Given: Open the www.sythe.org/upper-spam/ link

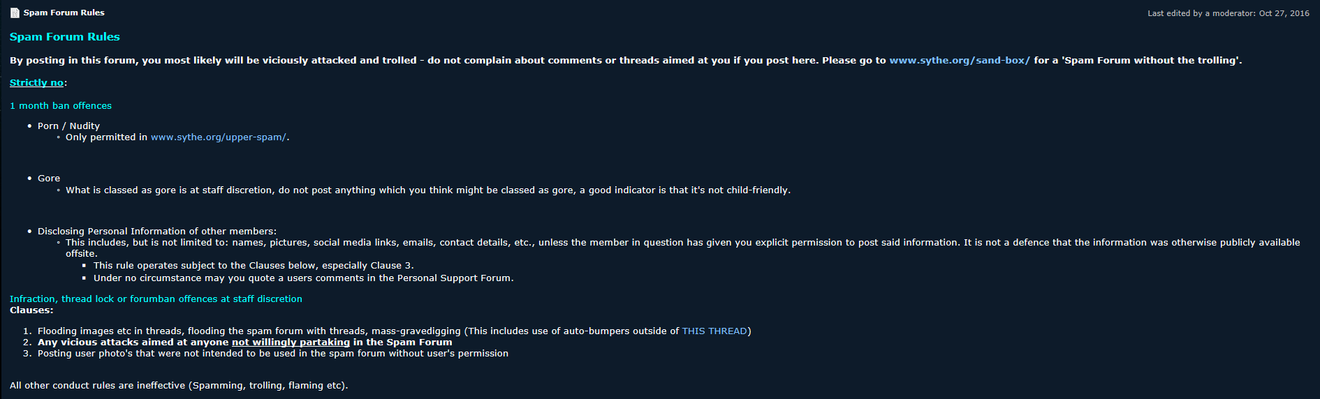Looking at the screenshot, I should [218, 137].
